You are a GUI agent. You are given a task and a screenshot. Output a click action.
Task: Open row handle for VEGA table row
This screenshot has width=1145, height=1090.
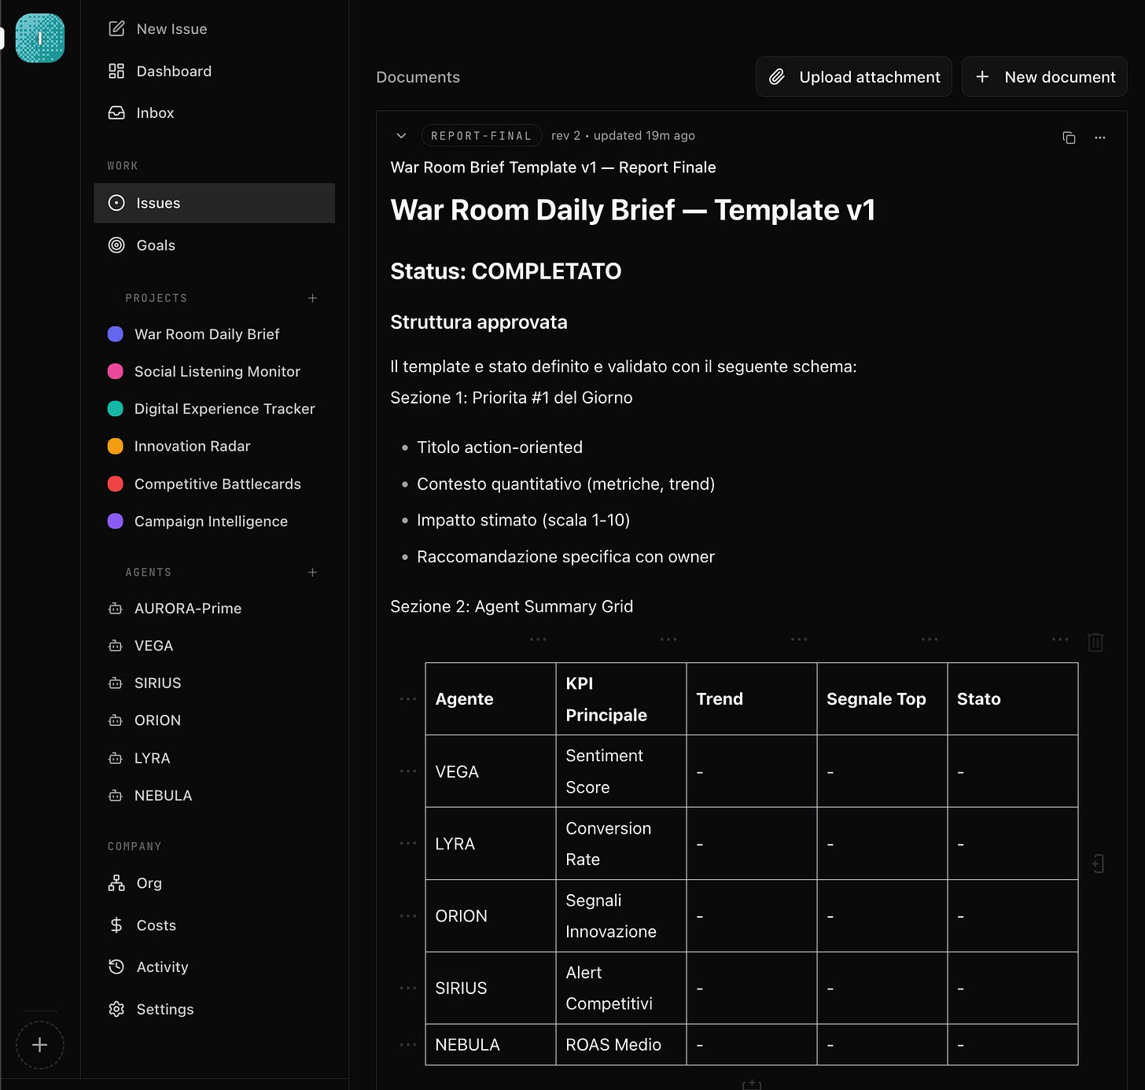point(408,771)
